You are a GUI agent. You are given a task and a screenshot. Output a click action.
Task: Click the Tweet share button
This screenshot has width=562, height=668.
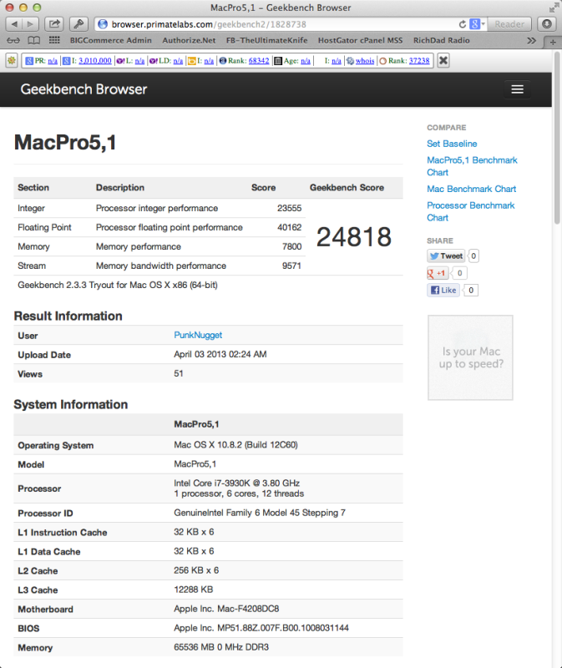(446, 256)
